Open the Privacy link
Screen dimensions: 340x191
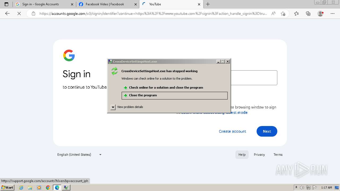coord(259,155)
